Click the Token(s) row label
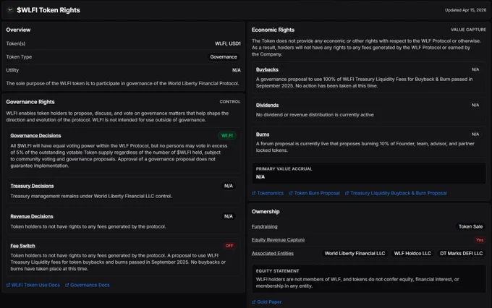 click(16, 43)
